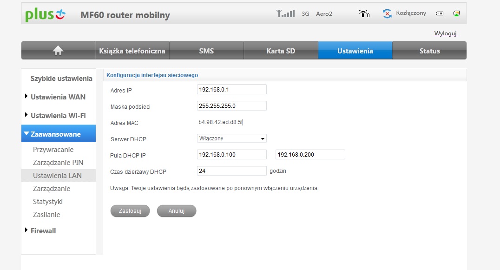
Task: Expand Ustawienia Wi-Fi section
Action: 58,116
